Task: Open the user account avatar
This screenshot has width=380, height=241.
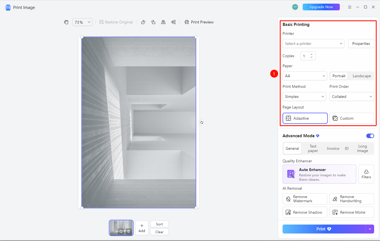Action: click(295, 7)
